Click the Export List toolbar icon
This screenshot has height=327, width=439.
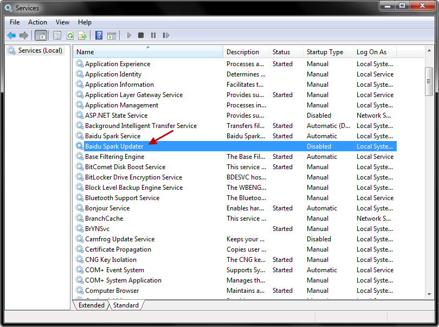click(82, 35)
